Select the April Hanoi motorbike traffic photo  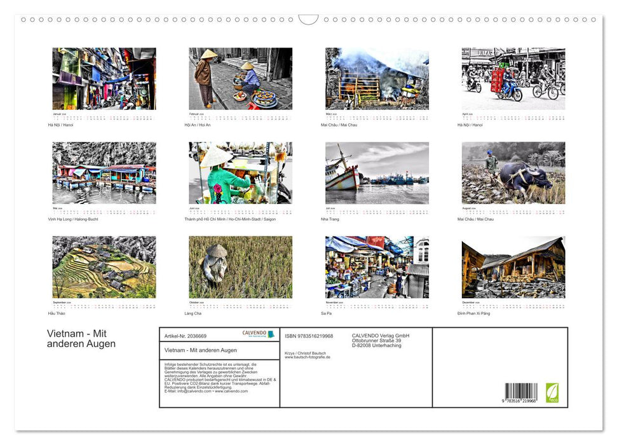[x=513, y=79]
